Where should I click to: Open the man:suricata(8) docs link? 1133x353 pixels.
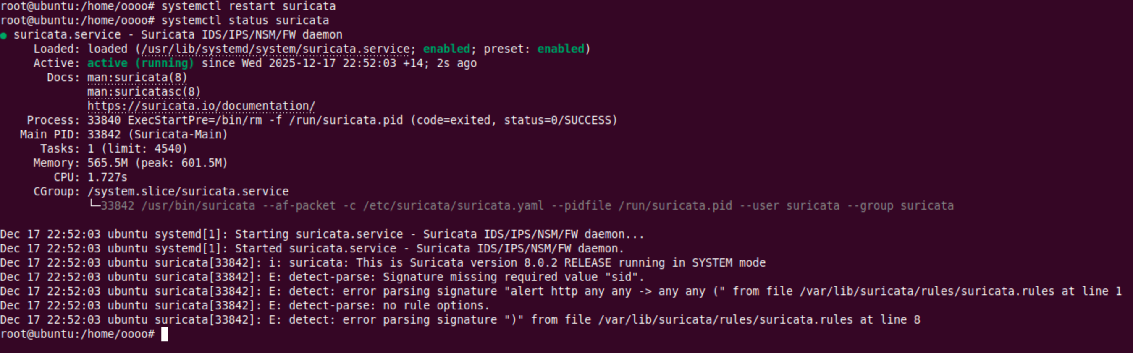(x=137, y=78)
